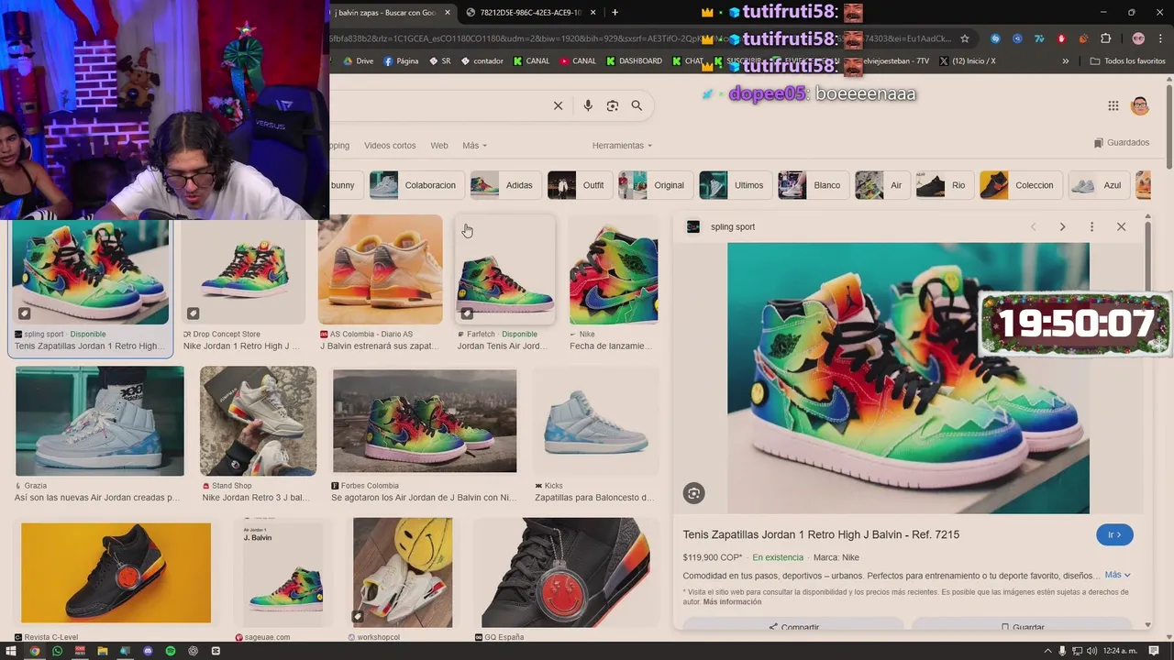
Task: Bookmark this page with the star icon
Action: point(965,38)
